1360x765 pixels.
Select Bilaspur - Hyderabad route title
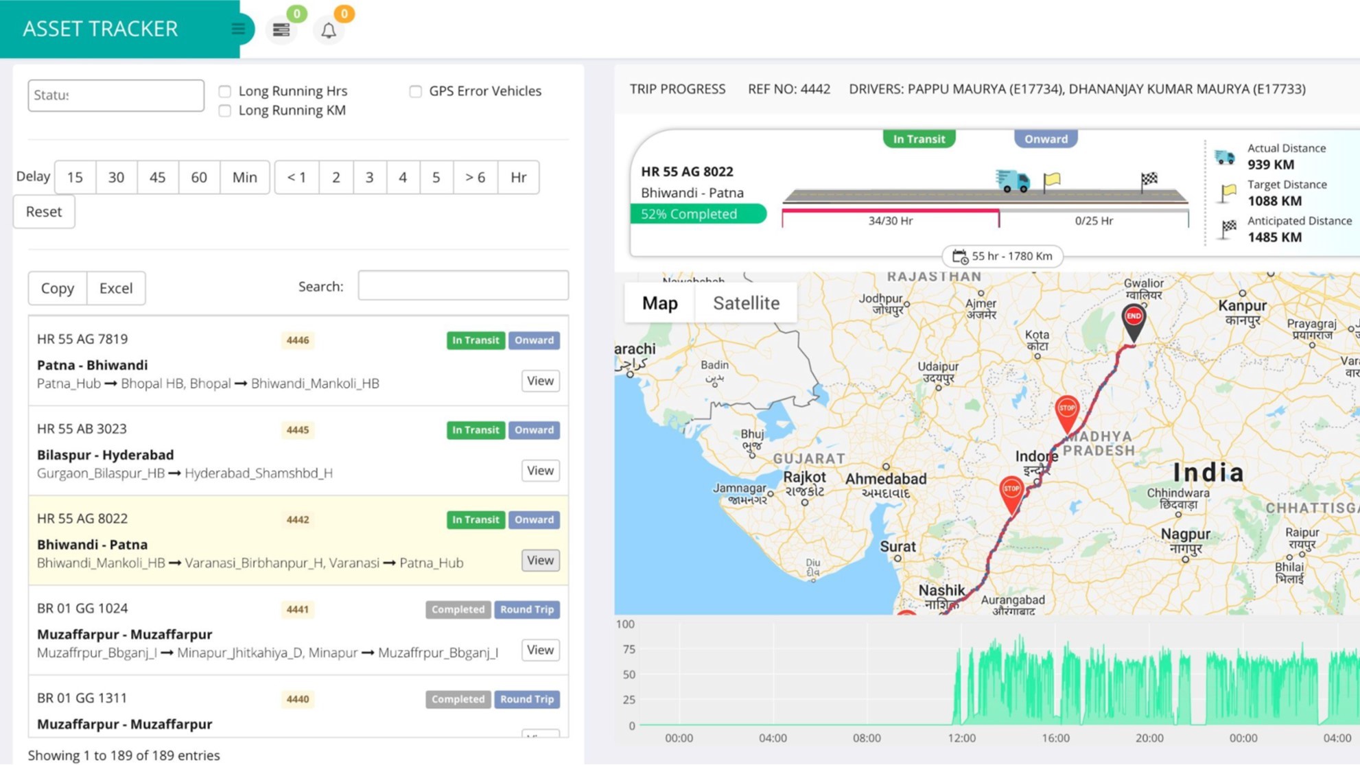click(105, 455)
